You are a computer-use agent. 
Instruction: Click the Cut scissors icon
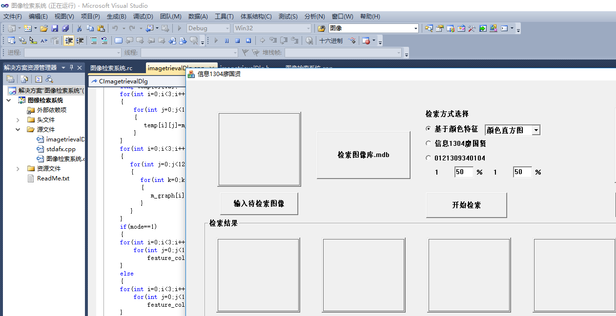79,28
